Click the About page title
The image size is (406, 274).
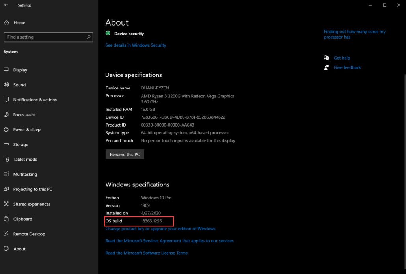pos(117,22)
